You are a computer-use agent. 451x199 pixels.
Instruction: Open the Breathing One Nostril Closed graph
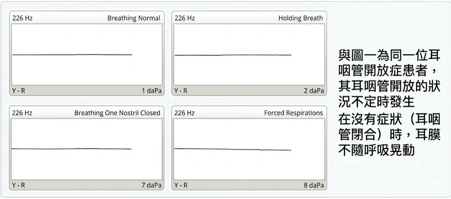(x=87, y=149)
